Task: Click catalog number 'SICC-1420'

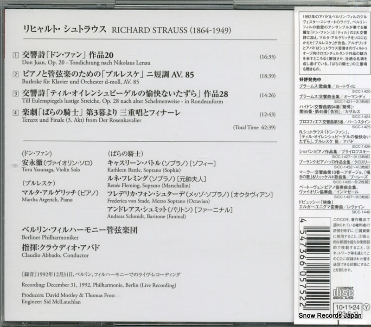Action: click(361, 92)
